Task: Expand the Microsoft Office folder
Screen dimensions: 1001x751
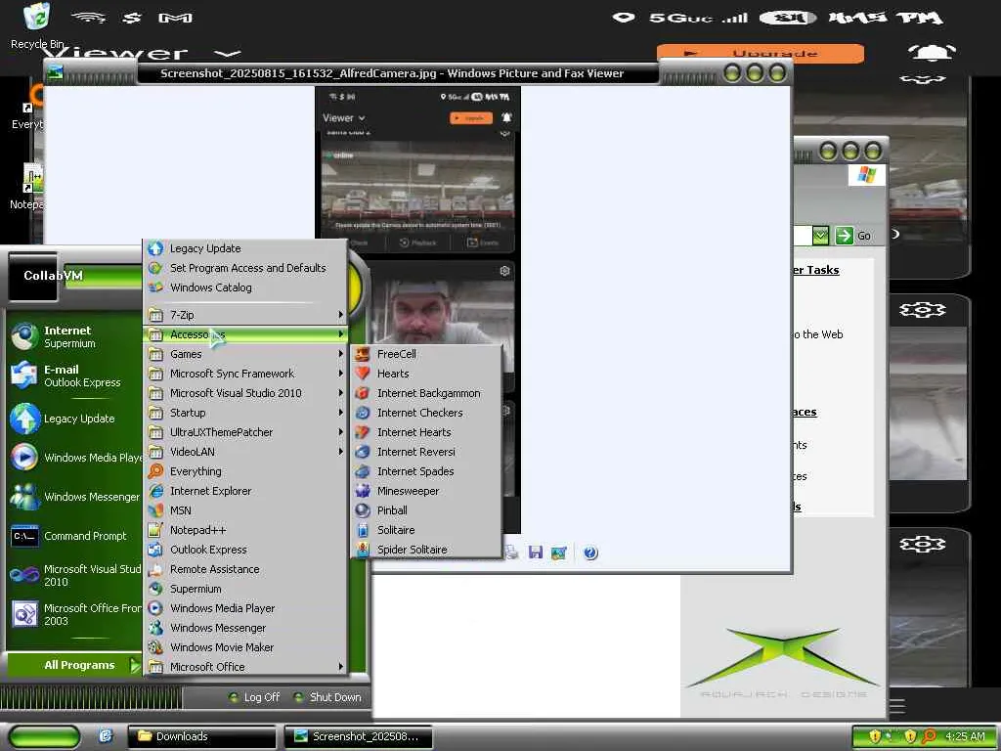Action: coord(246,667)
